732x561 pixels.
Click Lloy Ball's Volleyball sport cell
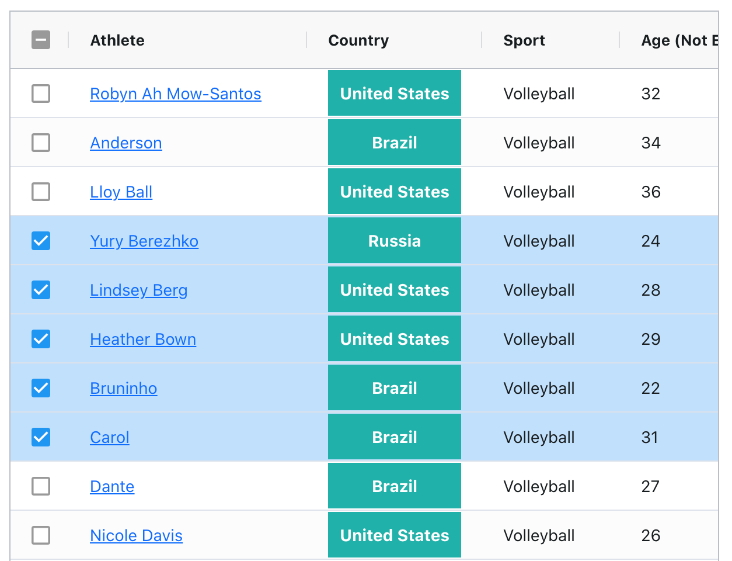(x=539, y=192)
